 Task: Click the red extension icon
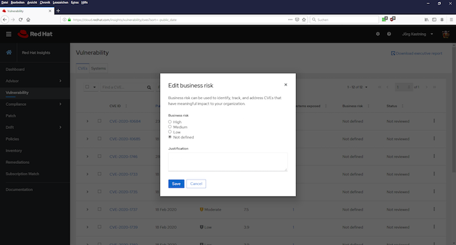pyautogui.click(x=392, y=19)
